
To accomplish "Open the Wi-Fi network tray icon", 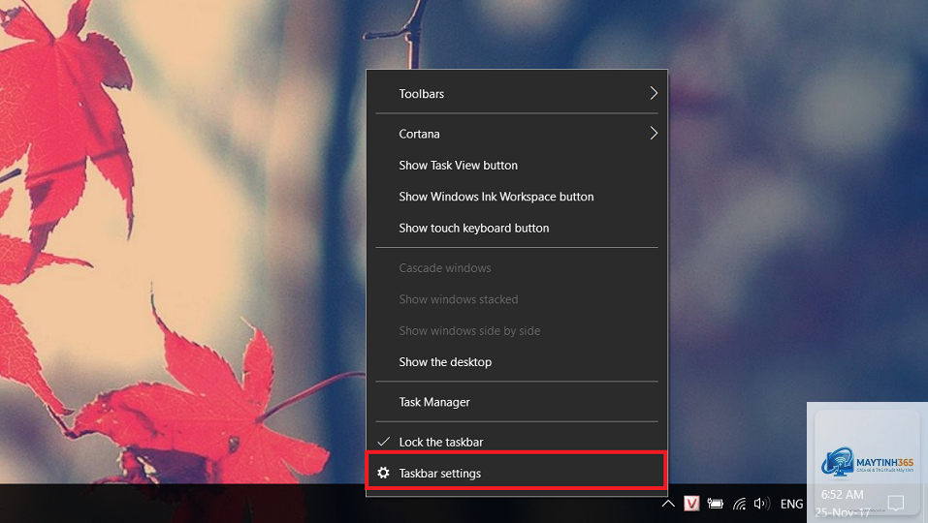I will click(739, 504).
